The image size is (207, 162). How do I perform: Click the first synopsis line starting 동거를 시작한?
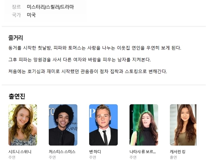coord(95,48)
